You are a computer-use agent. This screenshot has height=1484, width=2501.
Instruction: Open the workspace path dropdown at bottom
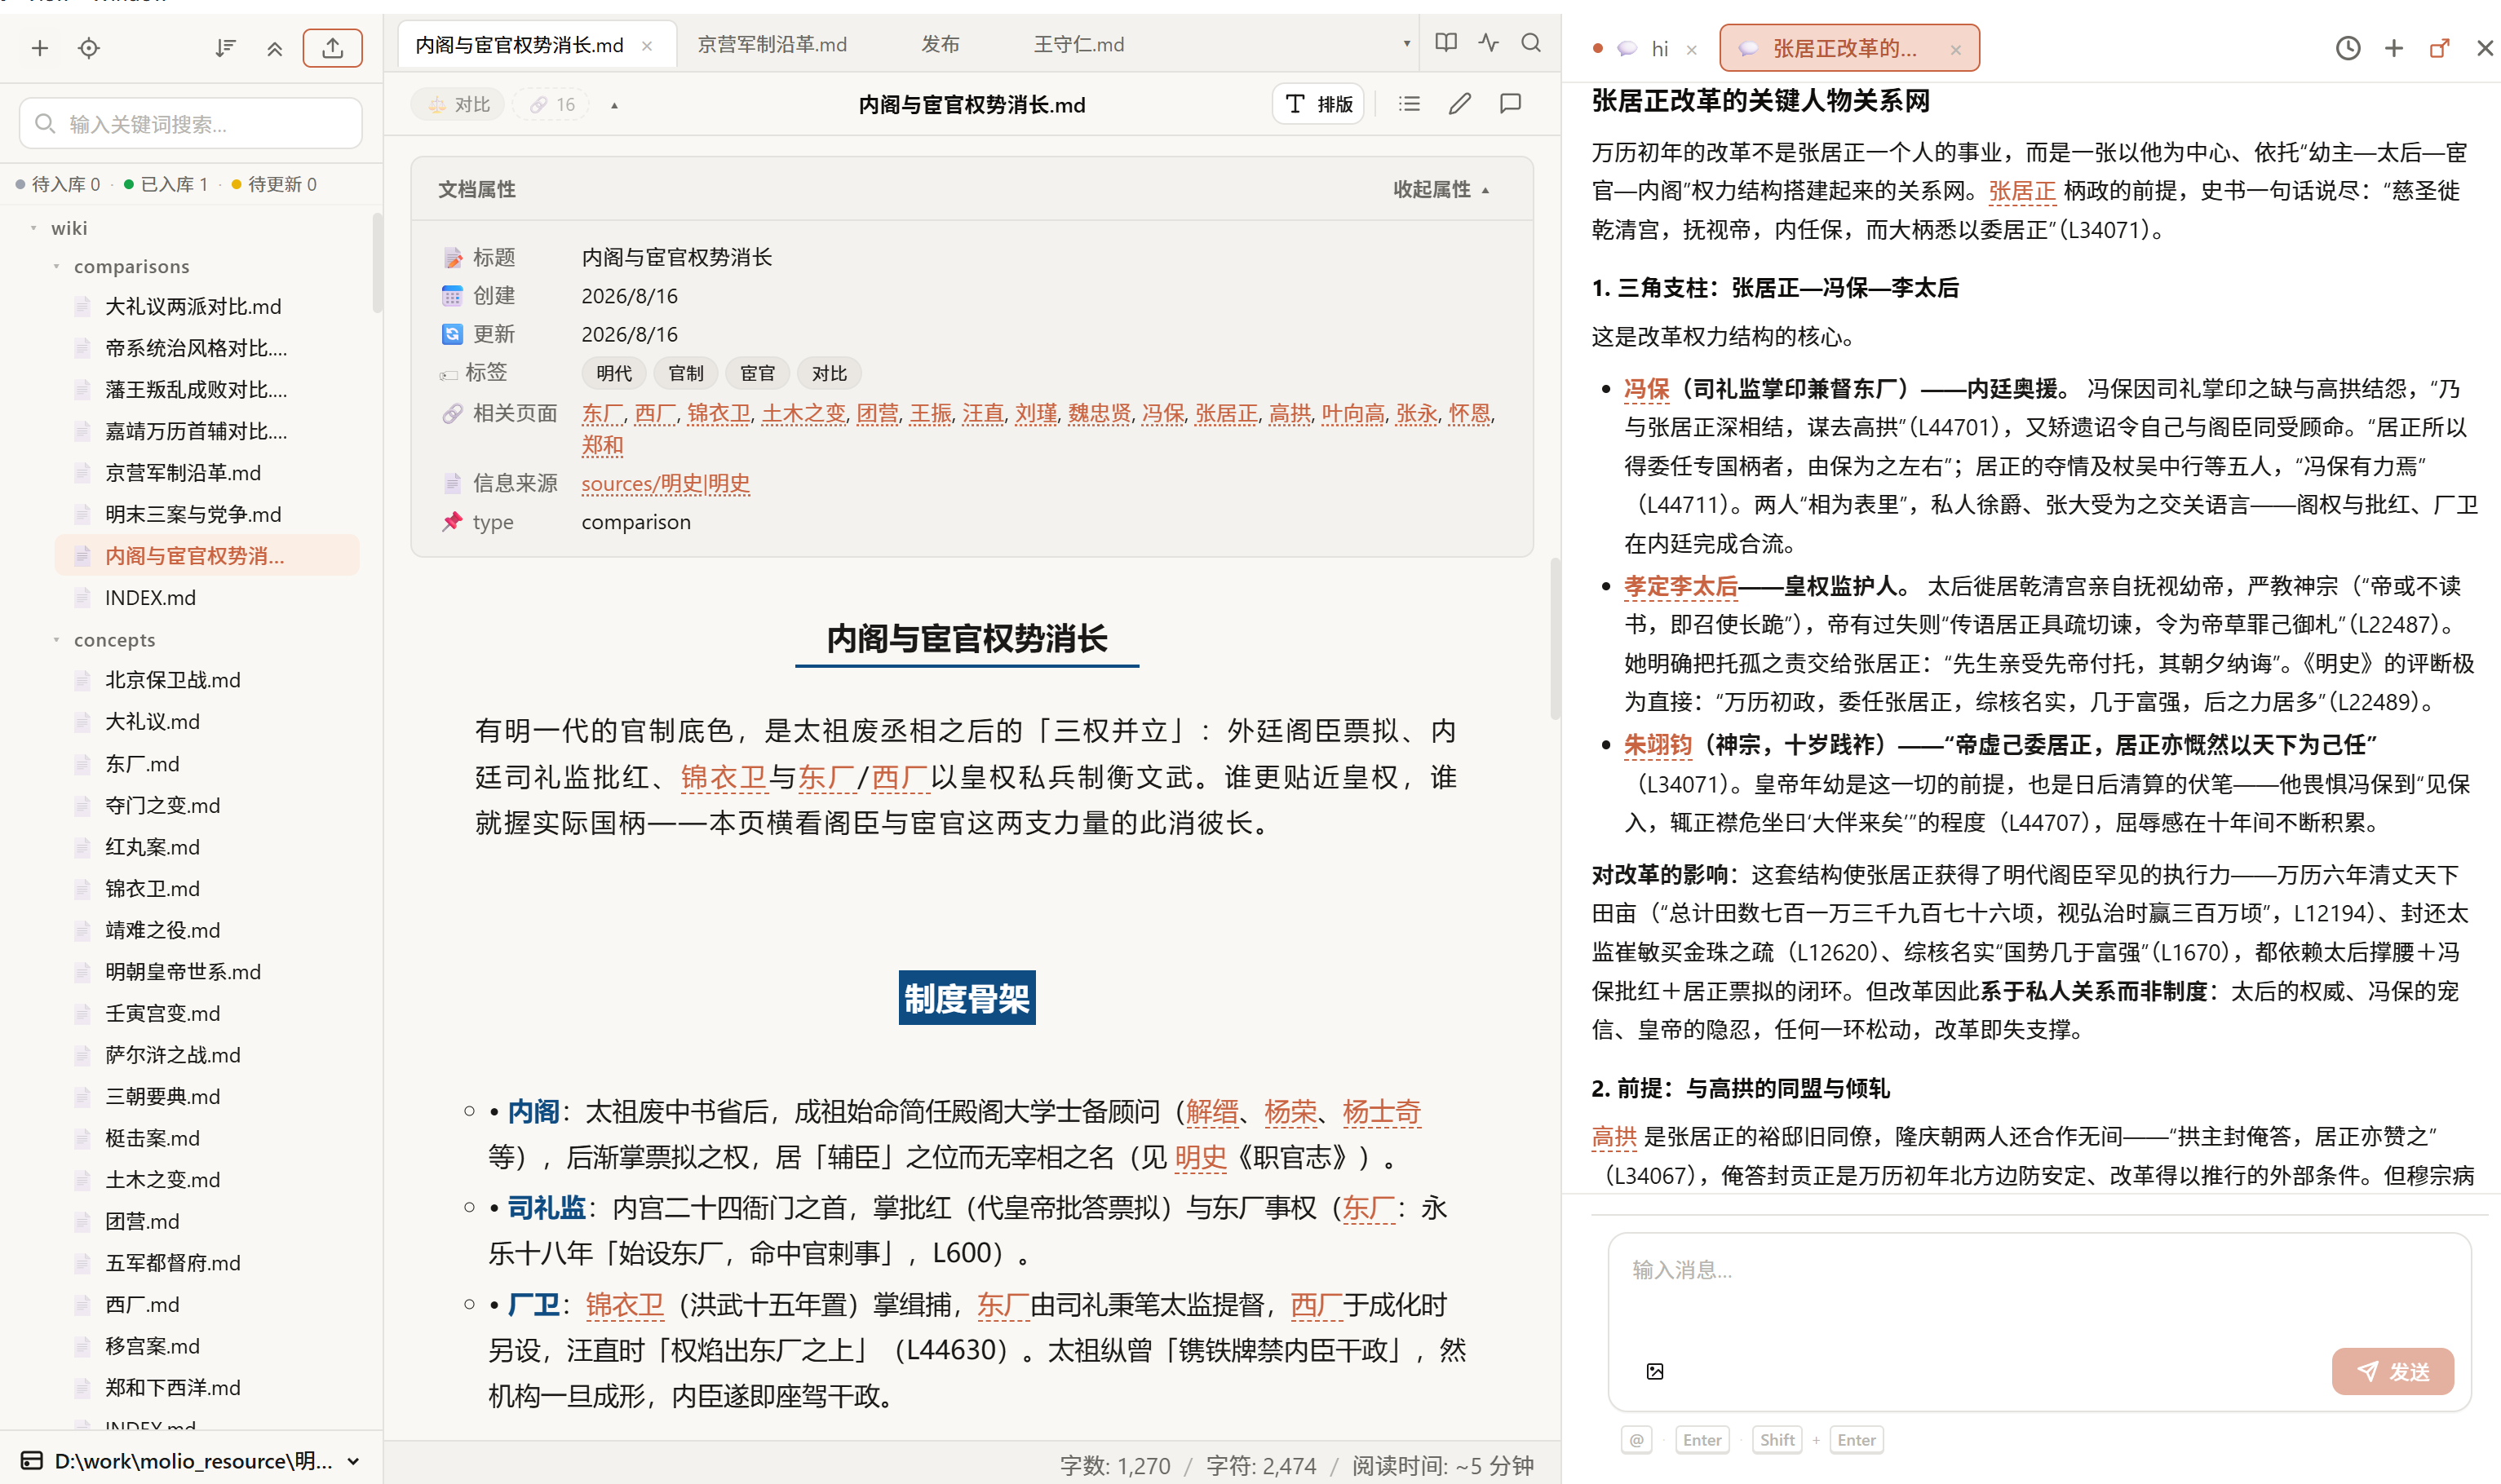coord(190,1461)
